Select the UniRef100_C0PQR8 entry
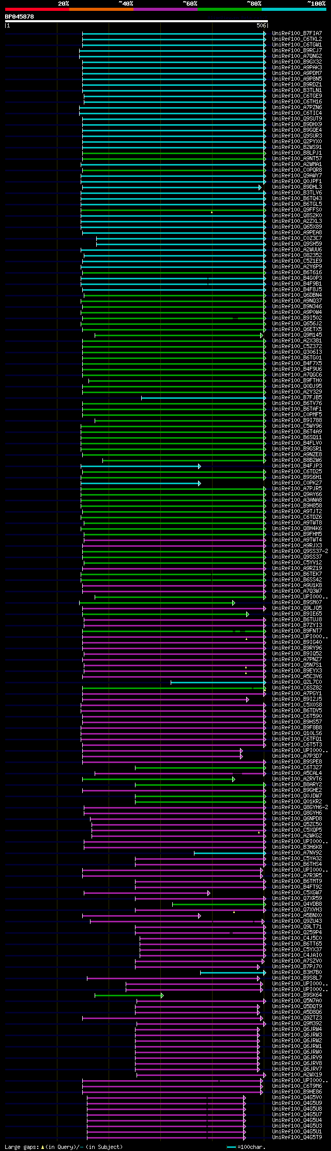The width and height of the screenshot is (331, 1151). (297, 170)
